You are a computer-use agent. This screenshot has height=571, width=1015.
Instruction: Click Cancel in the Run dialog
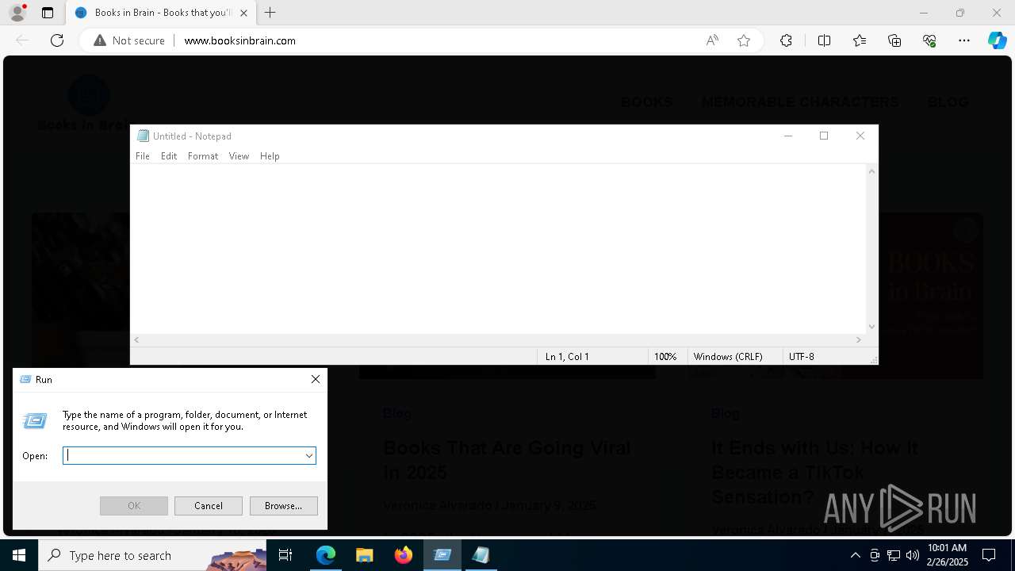pos(209,506)
